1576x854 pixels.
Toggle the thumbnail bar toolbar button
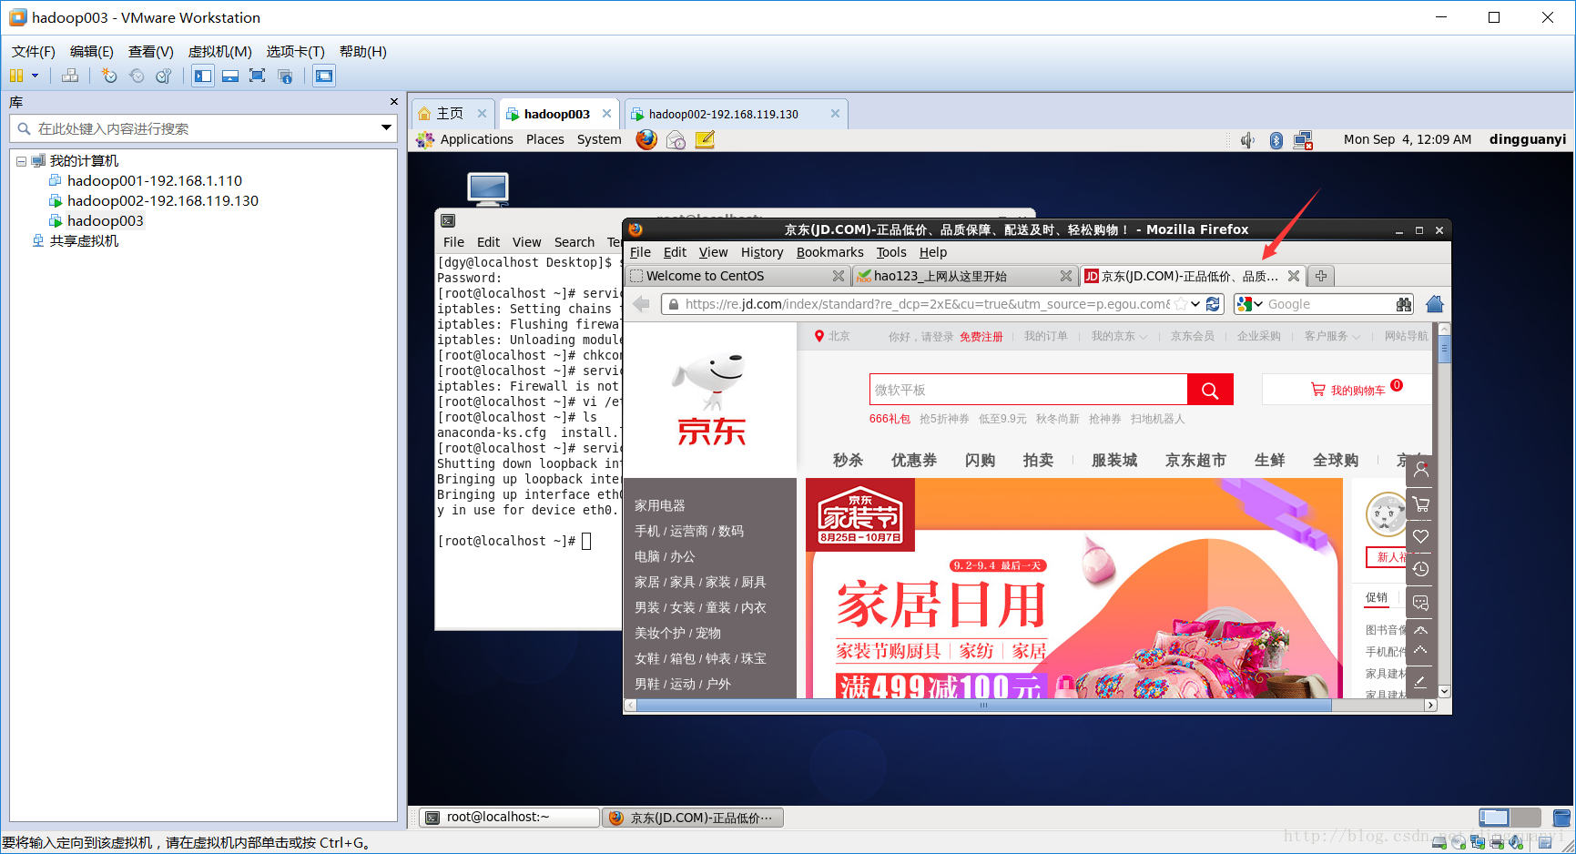pos(230,76)
